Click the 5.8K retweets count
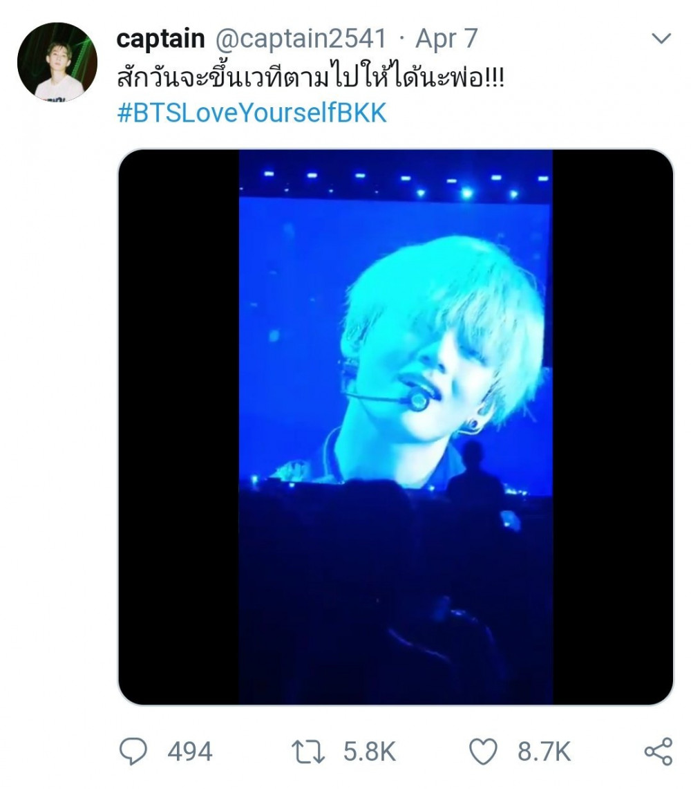 370,752
